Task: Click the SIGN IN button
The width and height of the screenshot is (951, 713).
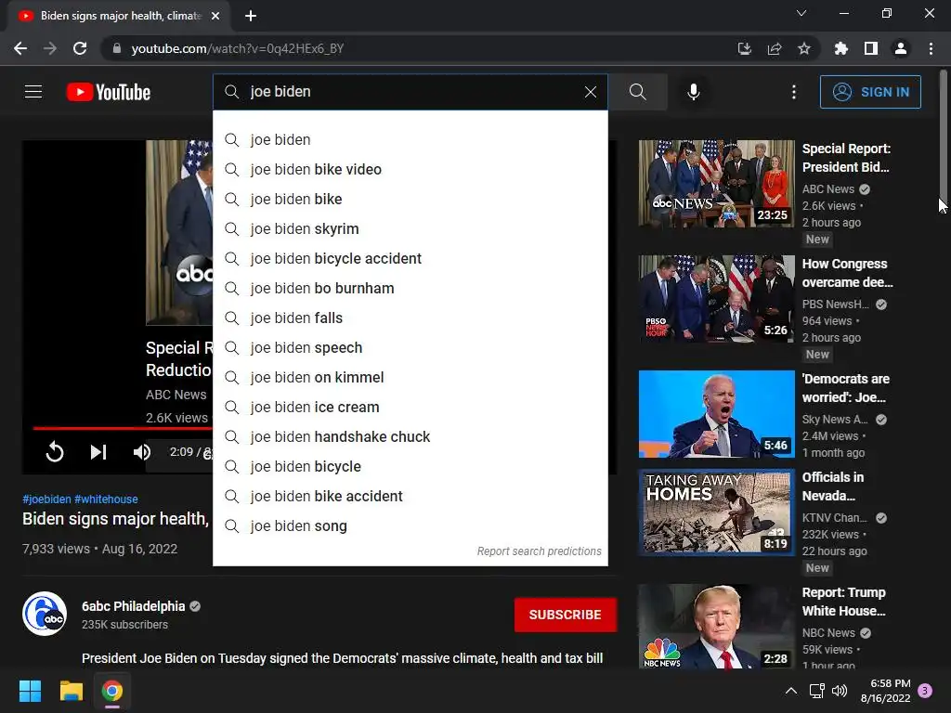Action: 869,92
